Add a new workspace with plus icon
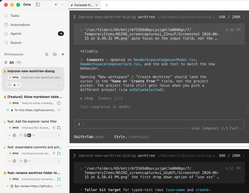 (63, 54)
